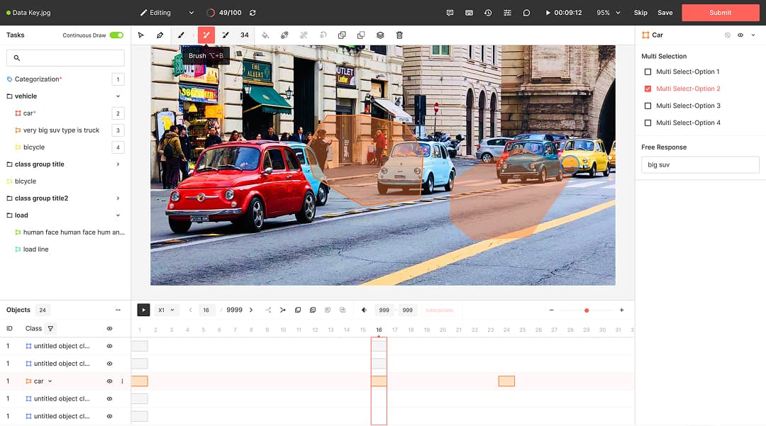The height and width of the screenshot is (426, 766).
Task: Open the settings sliders icon in header
Action: click(x=507, y=13)
